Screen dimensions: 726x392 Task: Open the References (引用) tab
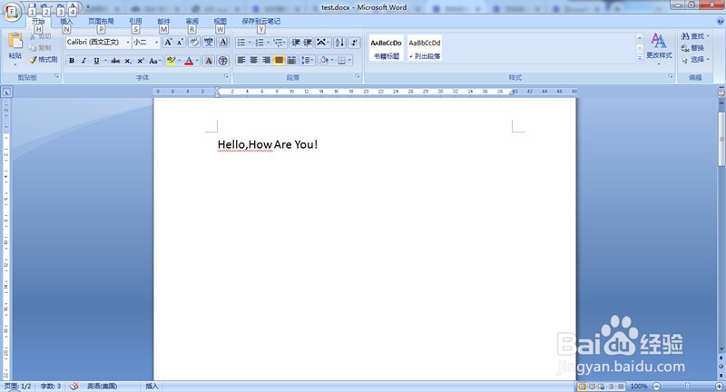point(135,21)
